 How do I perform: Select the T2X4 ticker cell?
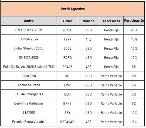coord(67,39)
